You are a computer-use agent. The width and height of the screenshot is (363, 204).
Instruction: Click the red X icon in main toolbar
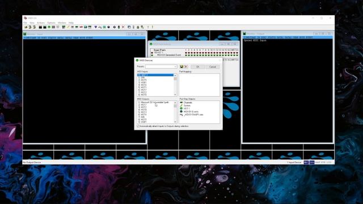pos(123,27)
